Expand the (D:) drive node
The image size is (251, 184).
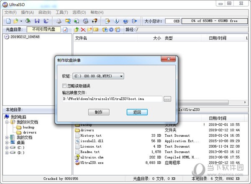tap(7, 153)
